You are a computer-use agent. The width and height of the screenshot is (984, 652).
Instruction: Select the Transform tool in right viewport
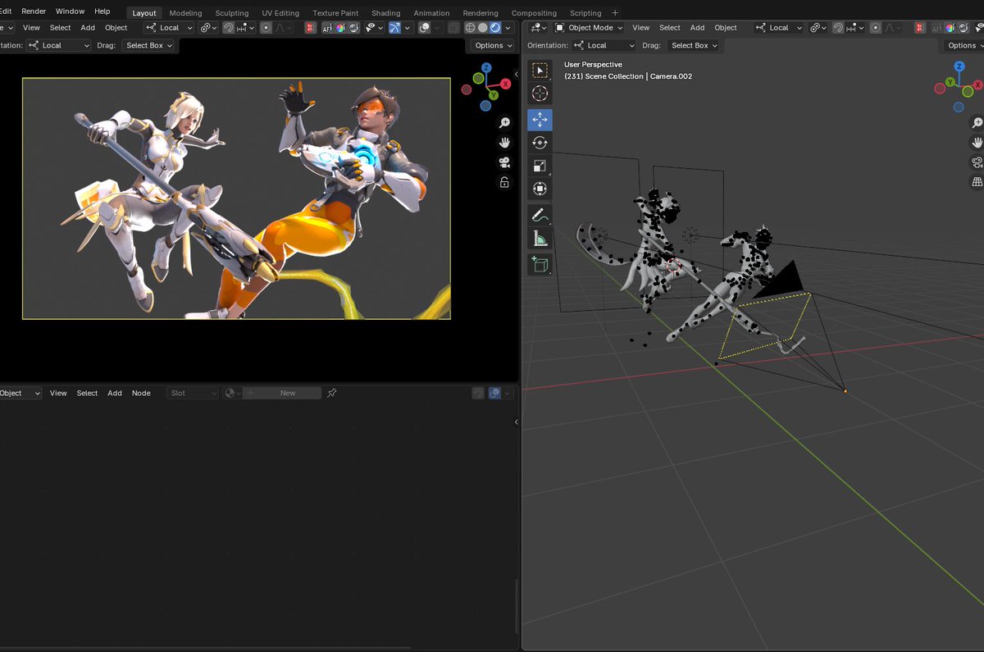coord(540,189)
